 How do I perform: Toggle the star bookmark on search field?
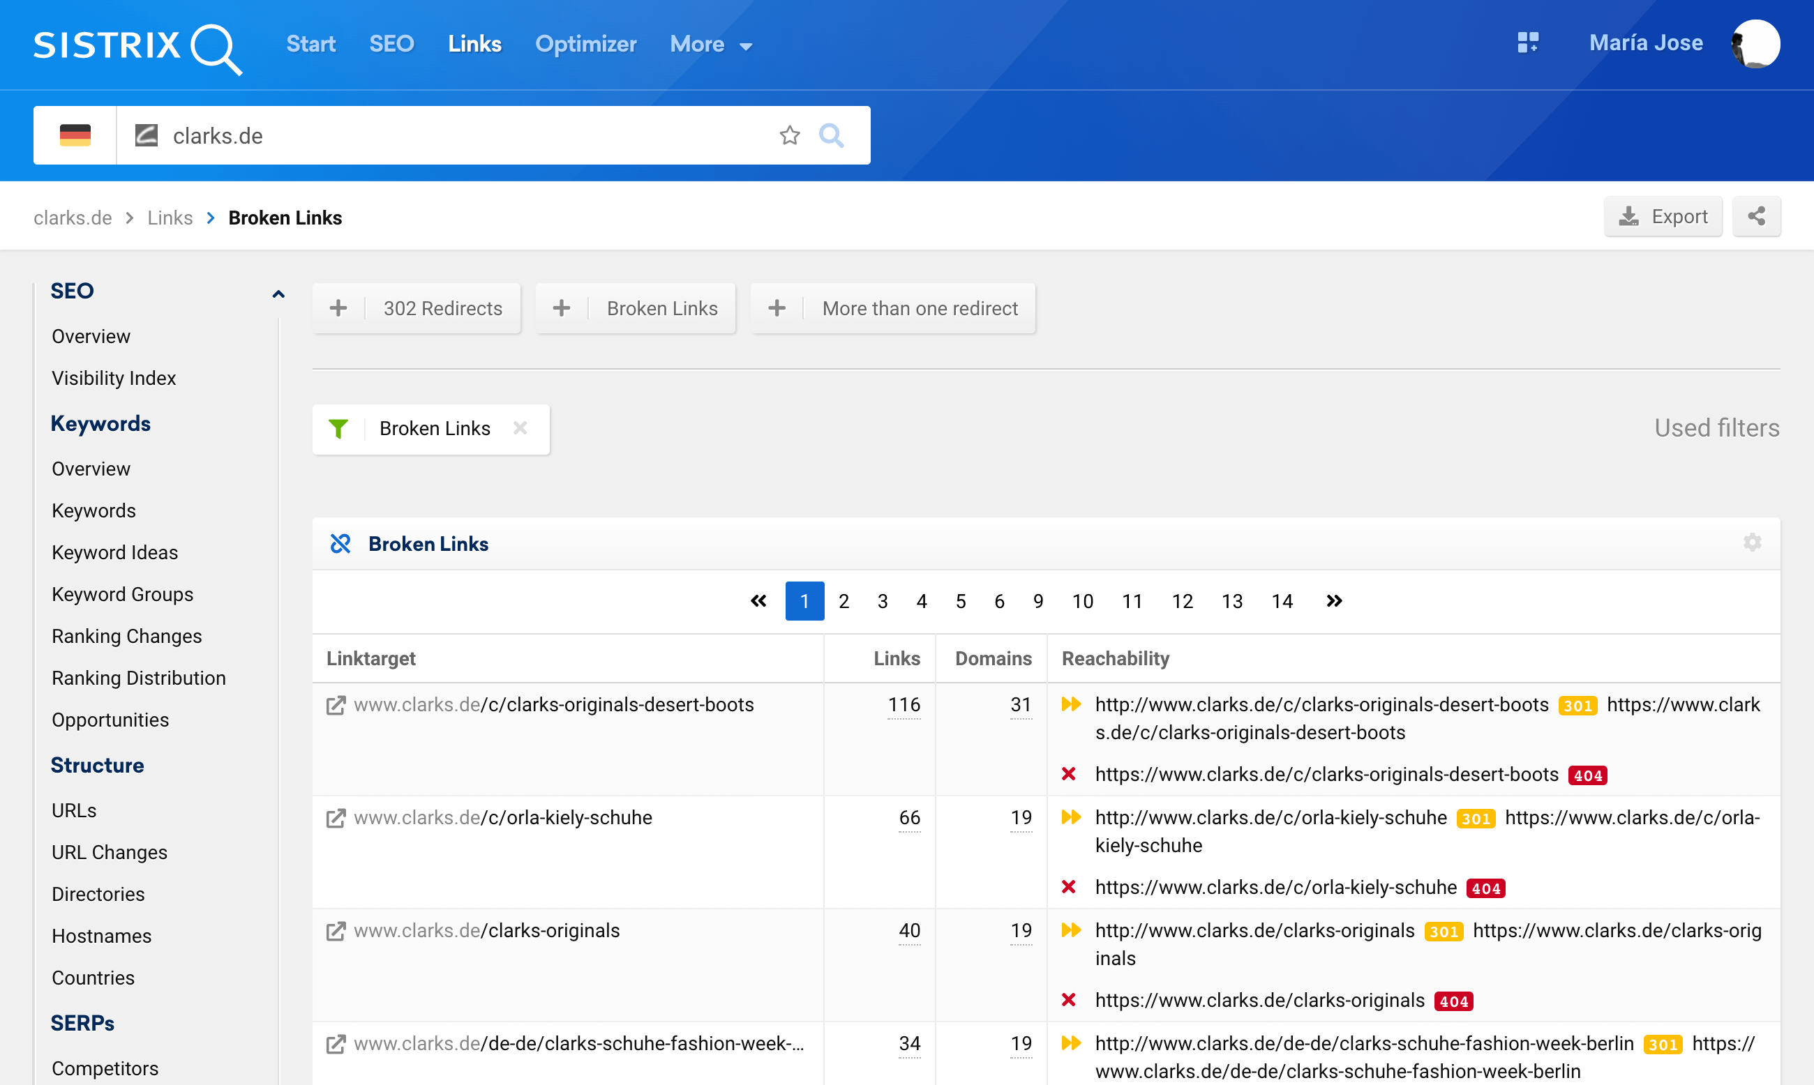click(790, 135)
